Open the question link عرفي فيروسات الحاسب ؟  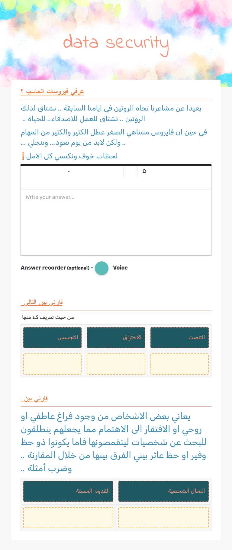[52, 91]
